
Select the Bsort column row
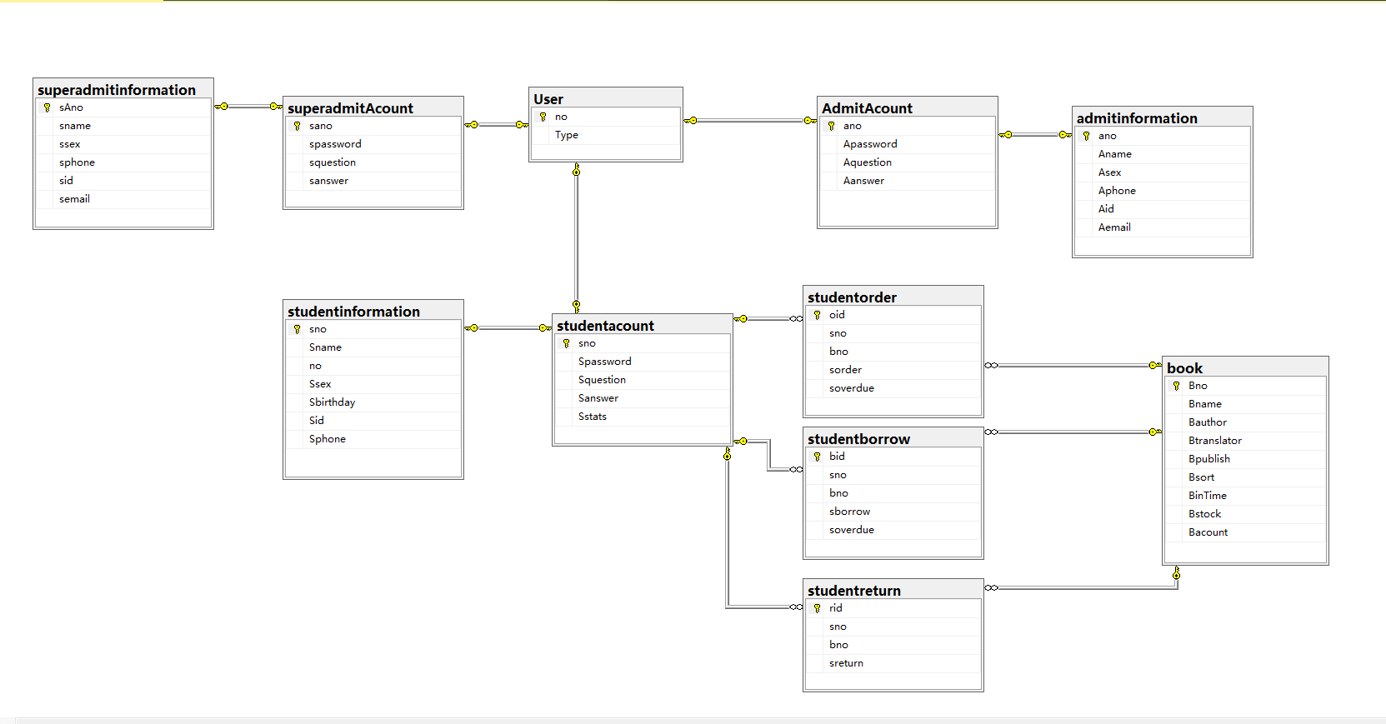coord(1245,477)
